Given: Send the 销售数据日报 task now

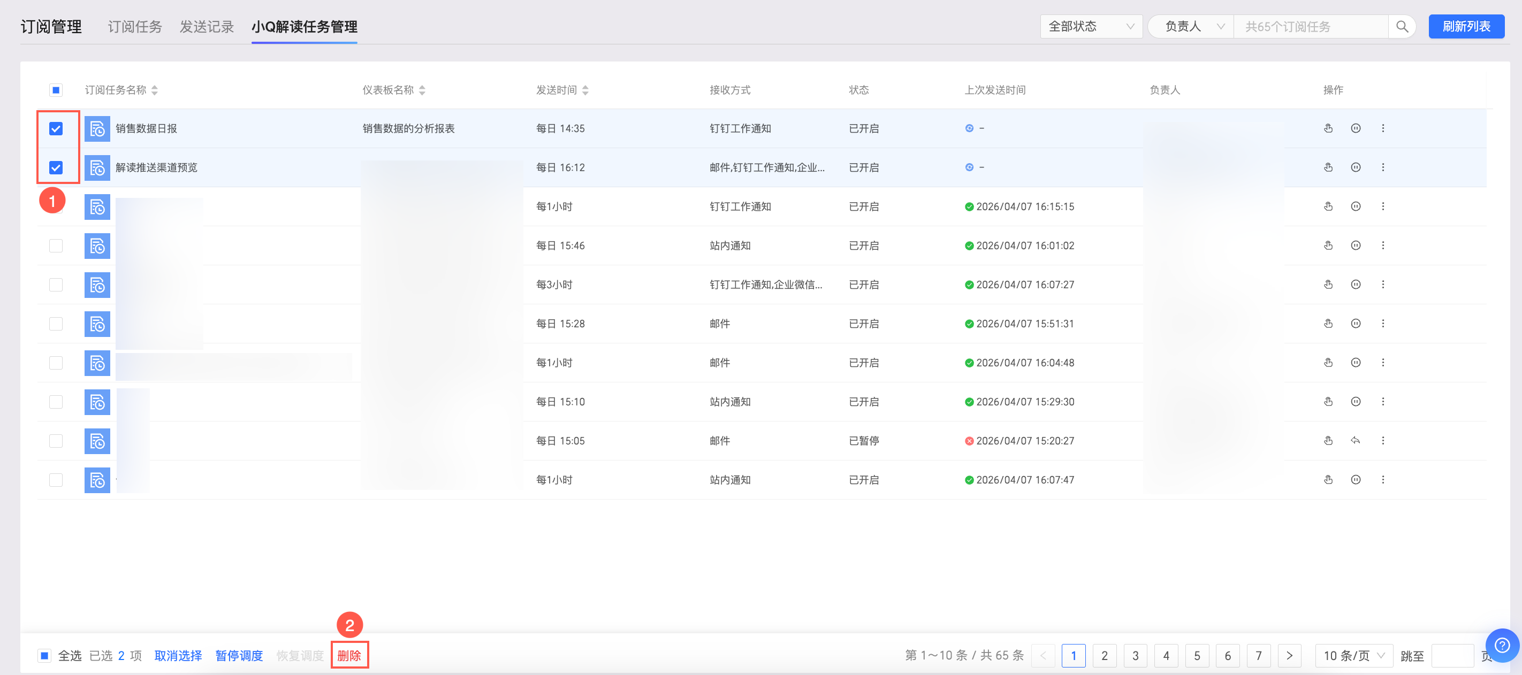Looking at the screenshot, I should coord(1328,128).
